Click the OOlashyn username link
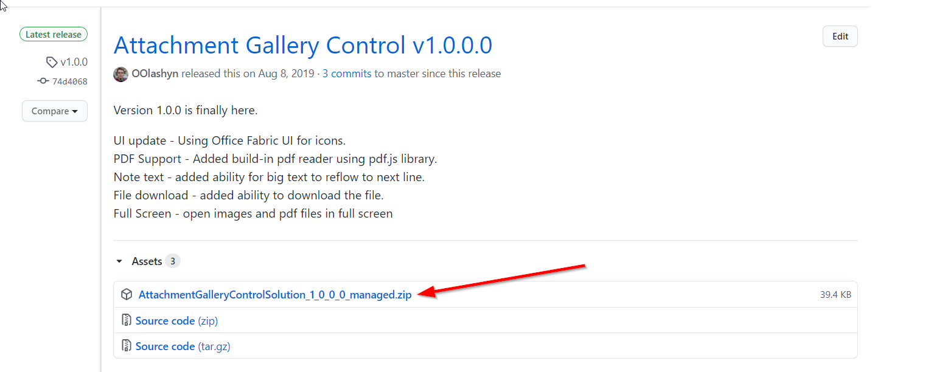Viewport: 948px width, 372px height. point(155,73)
